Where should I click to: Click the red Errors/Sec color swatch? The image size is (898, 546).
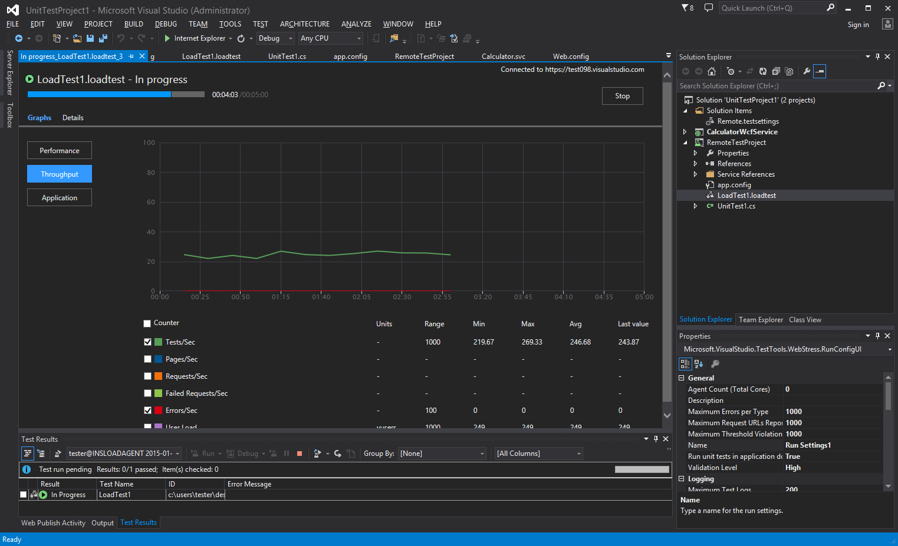159,410
